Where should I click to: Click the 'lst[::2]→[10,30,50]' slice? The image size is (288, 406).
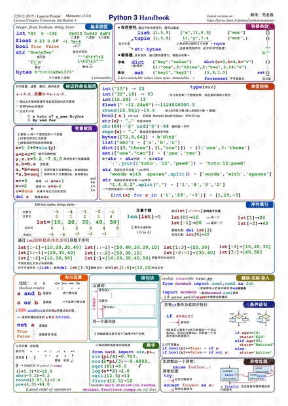[x=45, y=258]
